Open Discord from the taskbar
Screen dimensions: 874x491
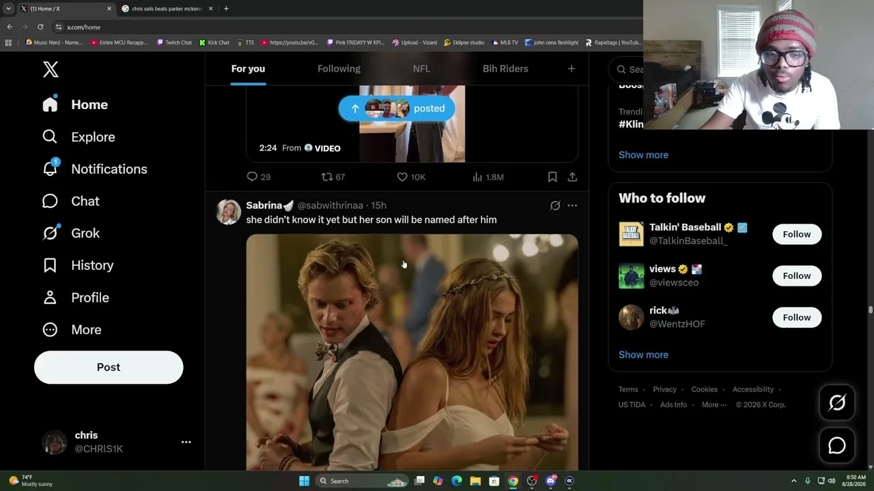(551, 481)
